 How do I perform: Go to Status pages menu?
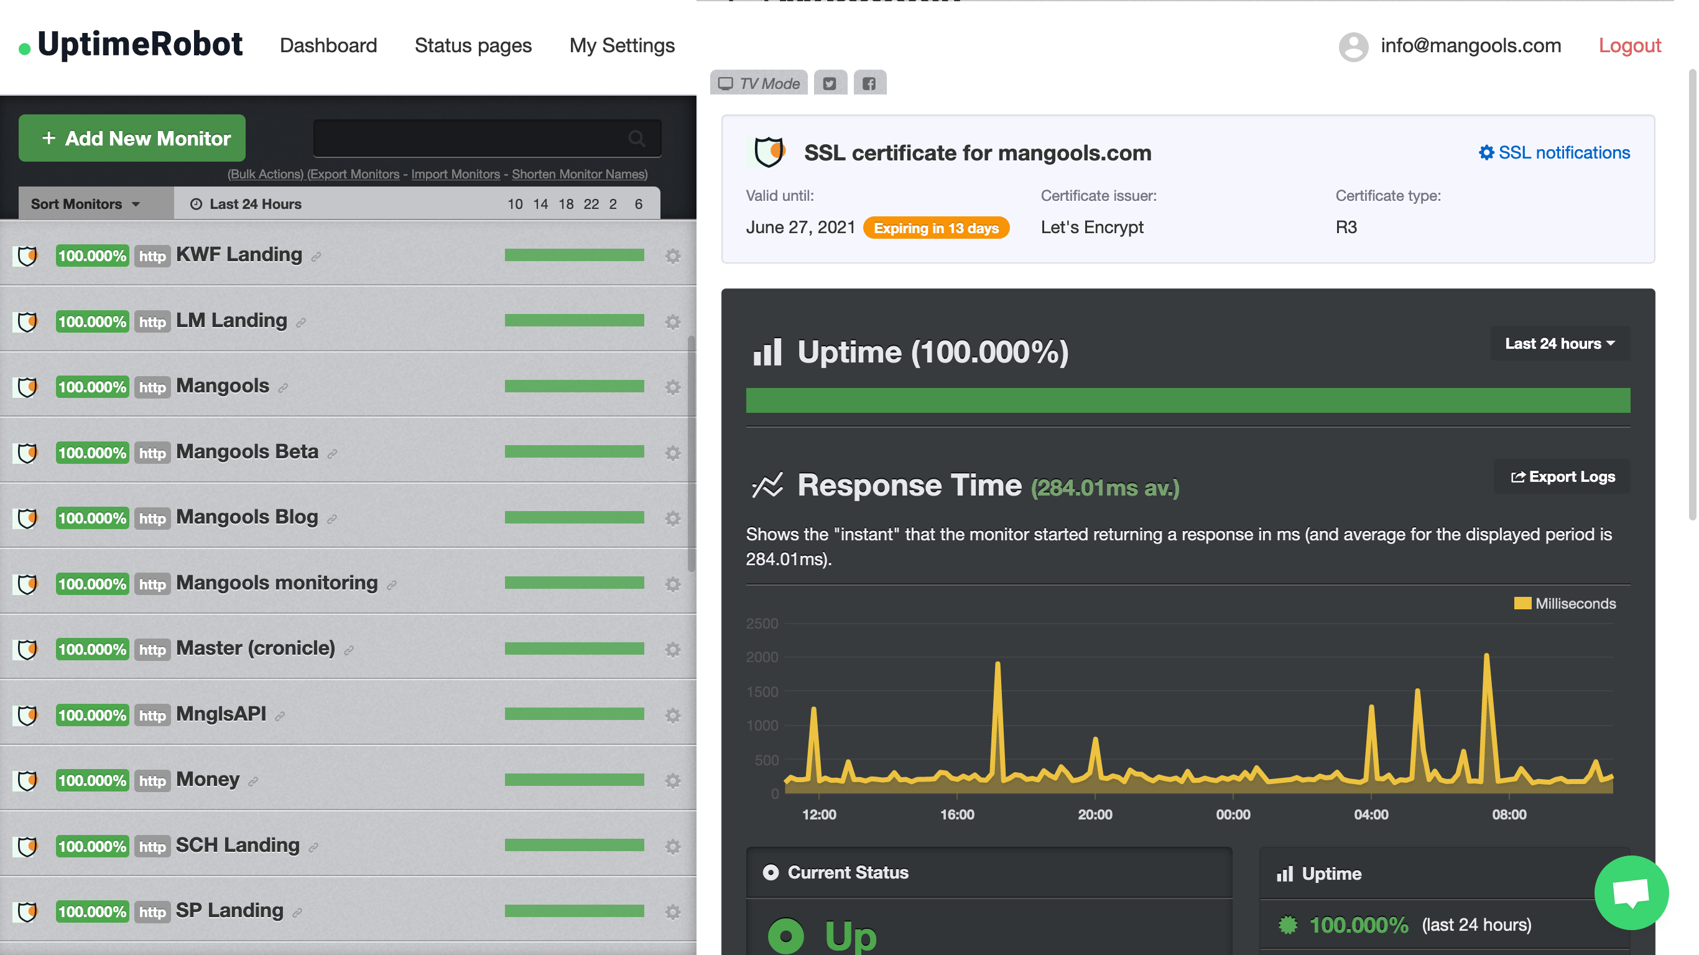pos(473,45)
